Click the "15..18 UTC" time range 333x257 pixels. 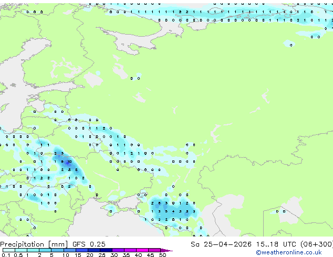click(x=276, y=244)
